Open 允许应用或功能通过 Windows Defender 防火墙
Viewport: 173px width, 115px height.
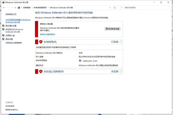(x=18, y=21)
